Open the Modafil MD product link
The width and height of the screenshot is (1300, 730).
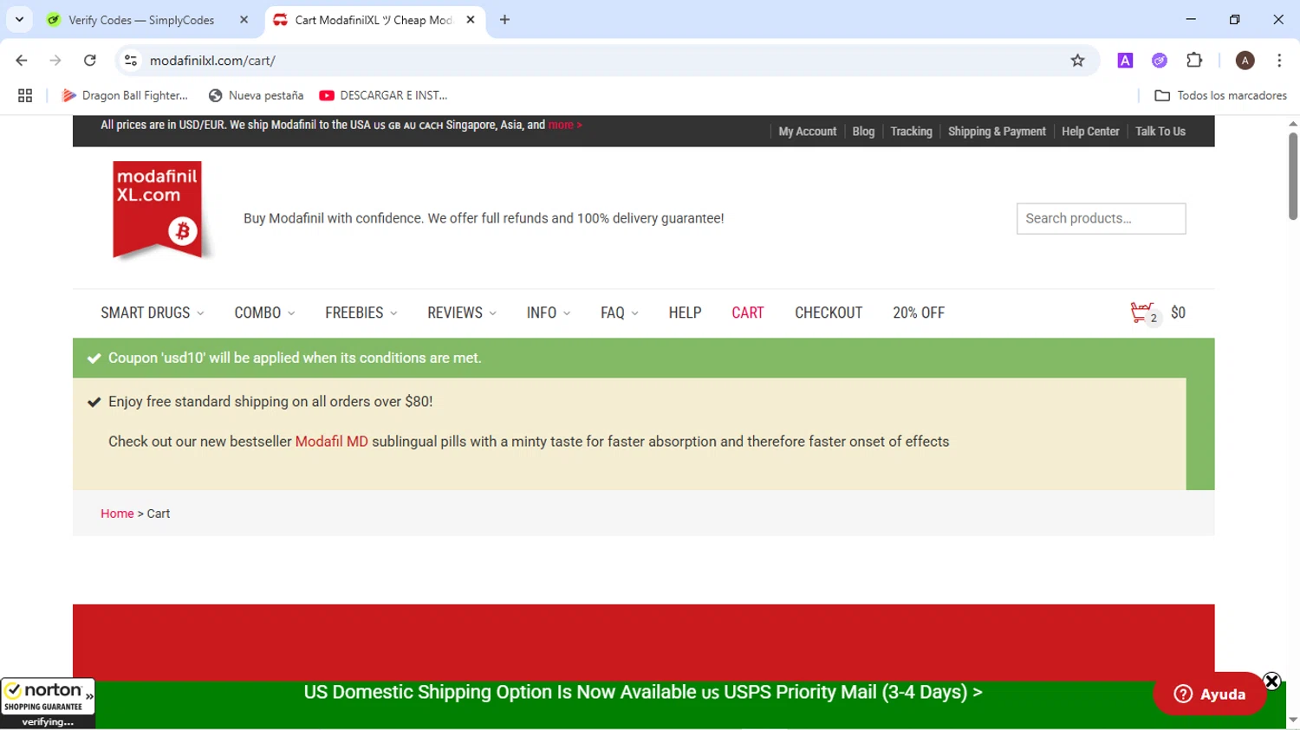tap(331, 442)
